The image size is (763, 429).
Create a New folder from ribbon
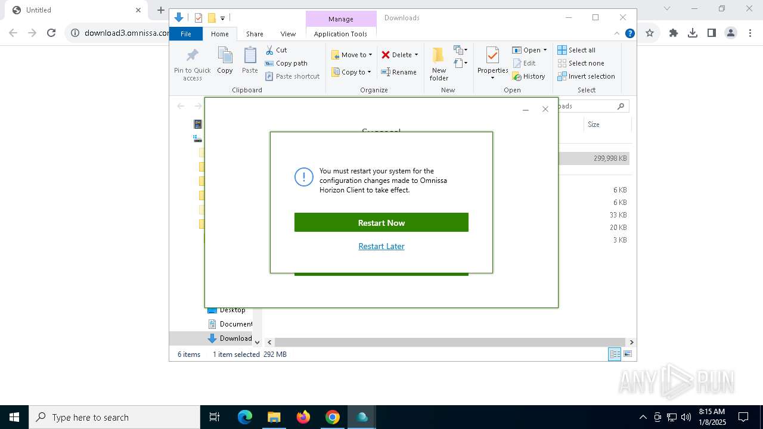(x=439, y=64)
